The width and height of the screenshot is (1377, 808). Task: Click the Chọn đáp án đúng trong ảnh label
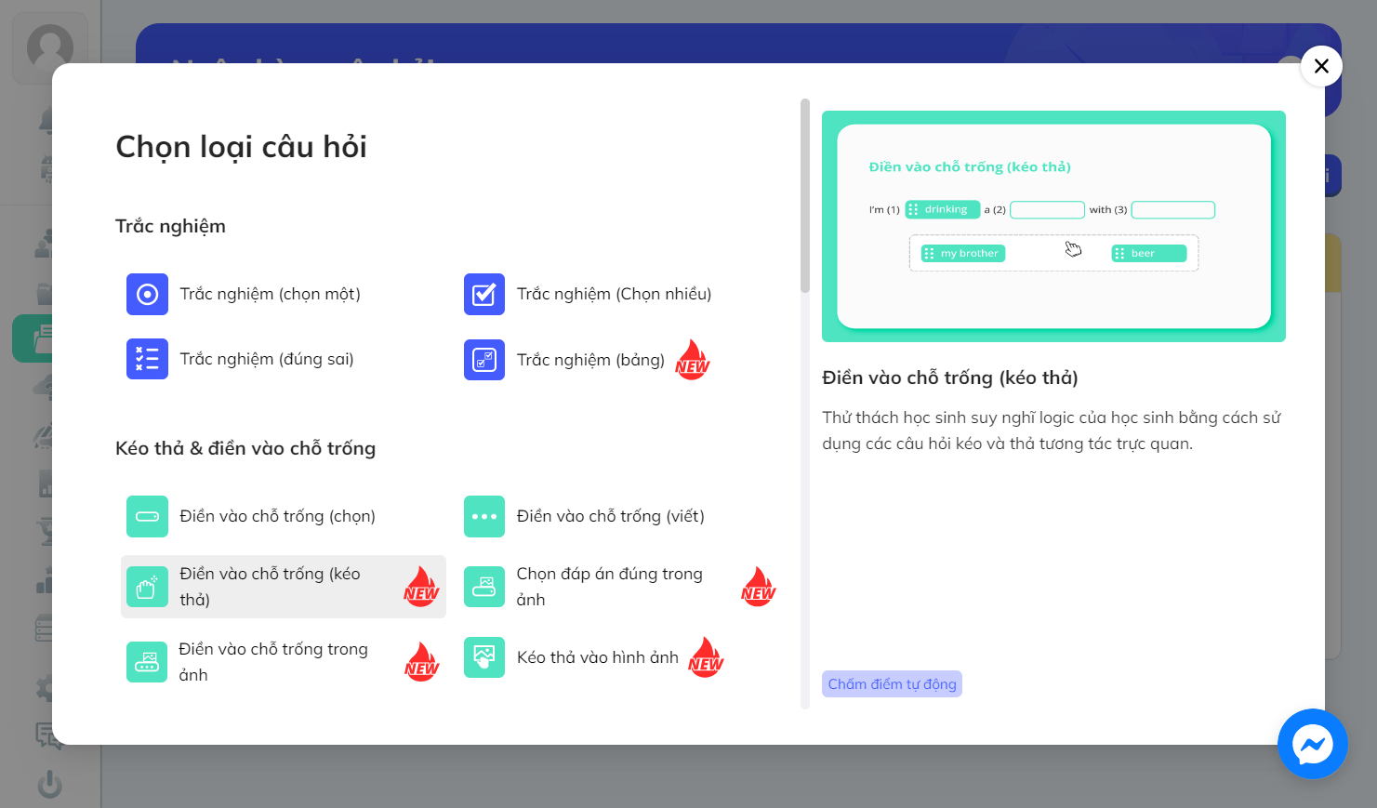coord(609,587)
